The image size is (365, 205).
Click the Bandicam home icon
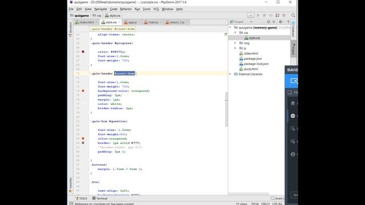click(293, 103)
